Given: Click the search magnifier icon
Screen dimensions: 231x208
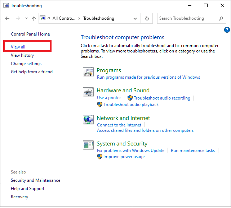Looking at the screenshot, I should pyautogui.click(x=221, y=18).
